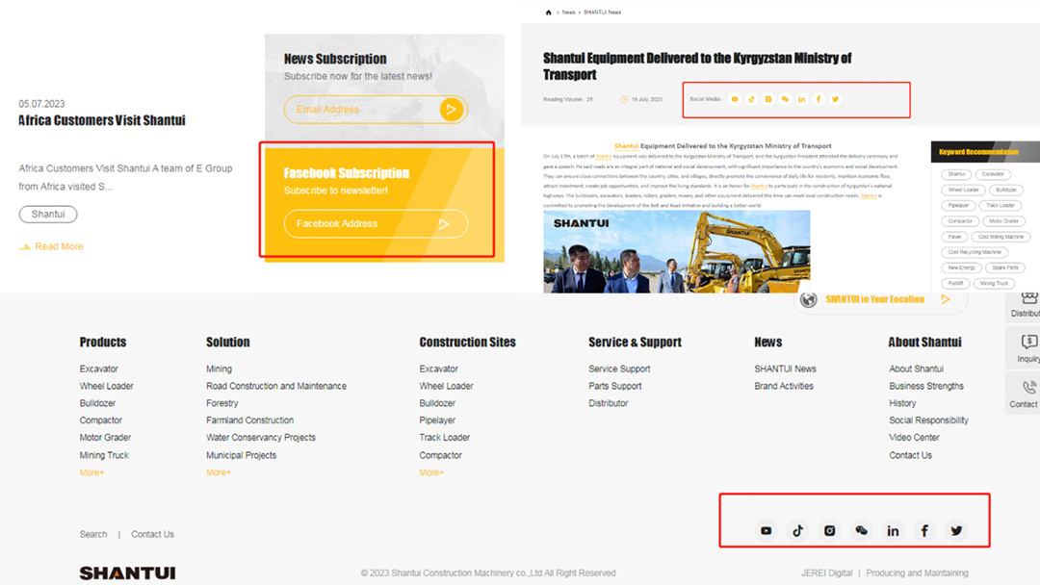Share the article via its WeChat icon

(786, 99)
